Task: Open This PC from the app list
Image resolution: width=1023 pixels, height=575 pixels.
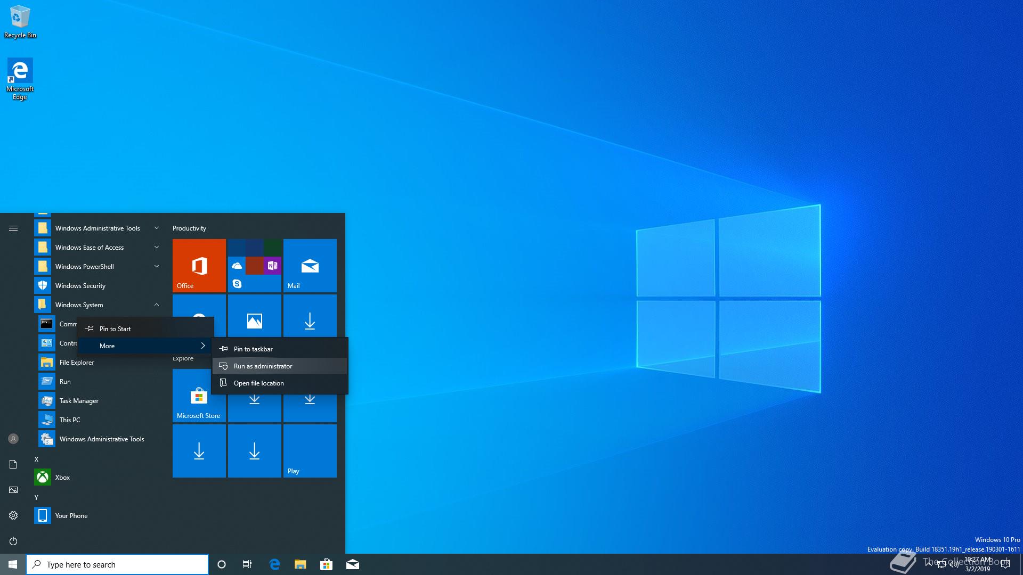Action: [98, 420]
